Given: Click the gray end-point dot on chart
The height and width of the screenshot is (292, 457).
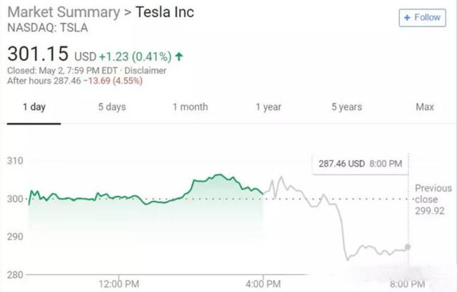Looking at the screenshot, I should (408, 247).
